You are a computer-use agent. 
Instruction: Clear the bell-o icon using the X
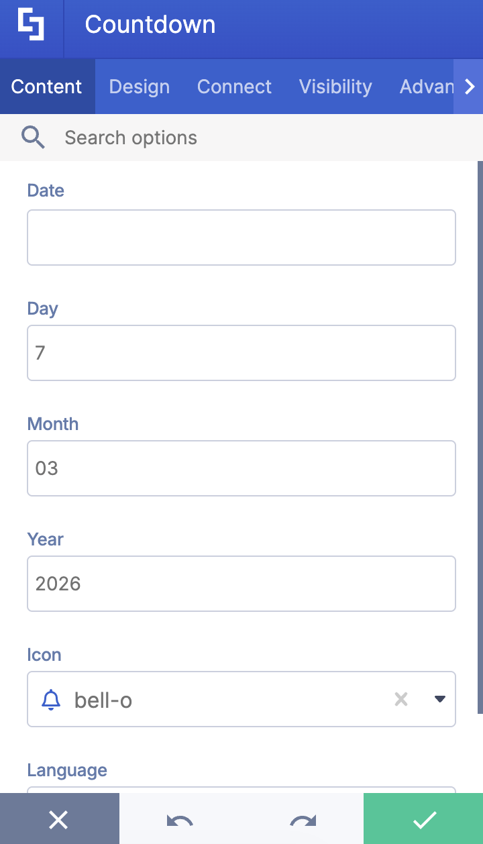(x=401, y=699)
